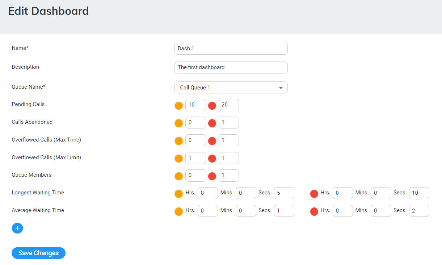This screenshot has height=265, width=442.
Task: Click red indicator for Overflowed Calls (Max Limit)
Action: (212, 159)
